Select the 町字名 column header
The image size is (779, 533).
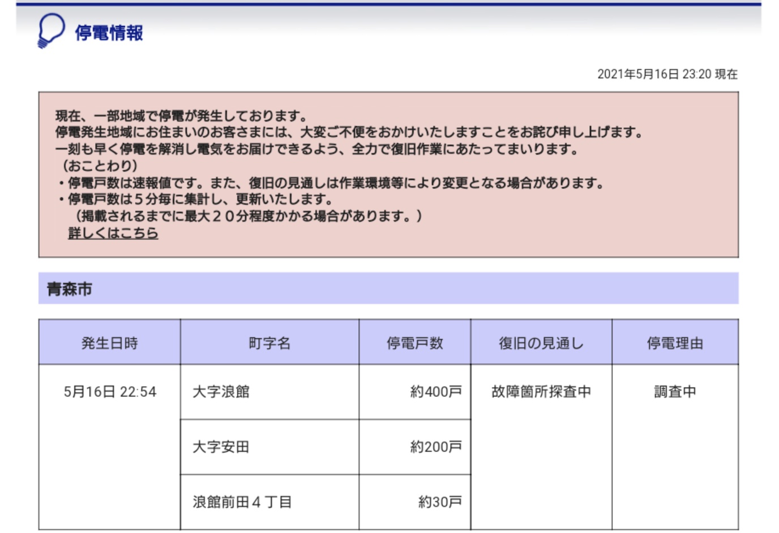pos(269,341)
